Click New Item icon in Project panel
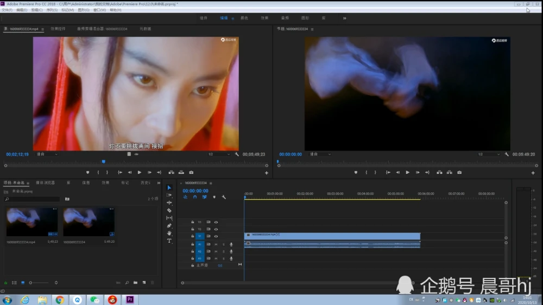The width and height of the screenshot is (543, 305). 144,283
